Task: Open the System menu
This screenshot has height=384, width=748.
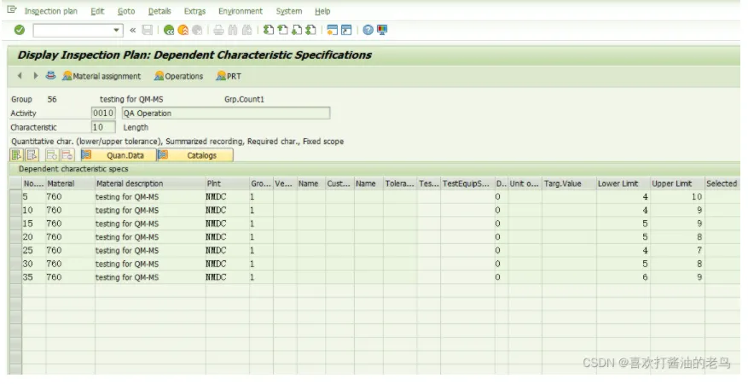Action: 288,11
